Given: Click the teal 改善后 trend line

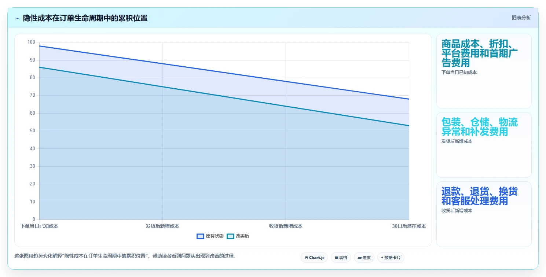Looking at the screenshot, I should 224,97.
